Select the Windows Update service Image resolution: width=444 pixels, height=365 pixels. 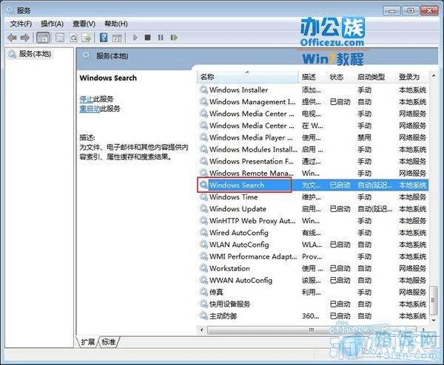coord(313,209)
